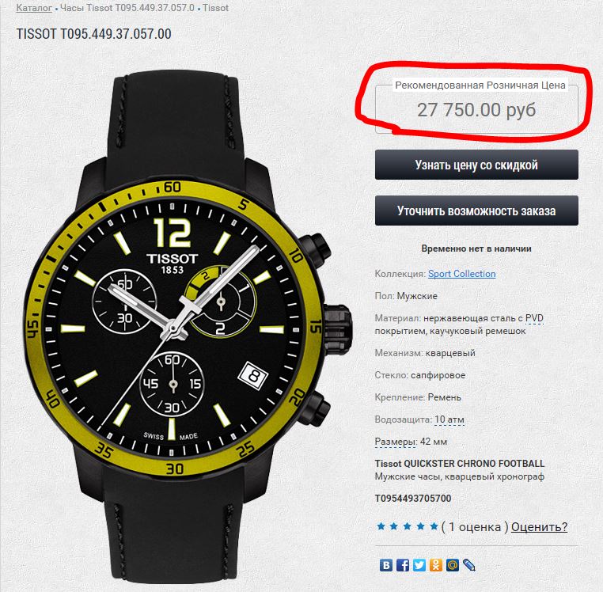Open the Каталог breadcrumb link
The image size is (603, 592).
click(34, 8)
